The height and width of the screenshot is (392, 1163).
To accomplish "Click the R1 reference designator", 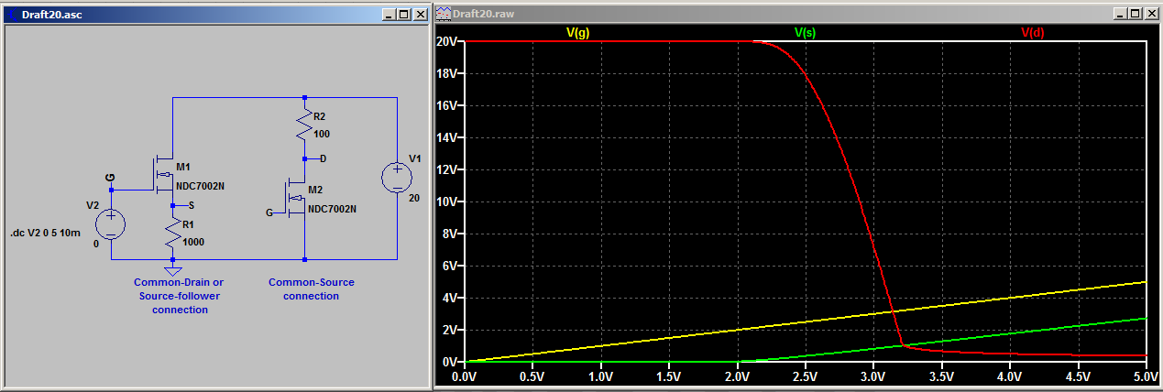I will click(189, 224).
